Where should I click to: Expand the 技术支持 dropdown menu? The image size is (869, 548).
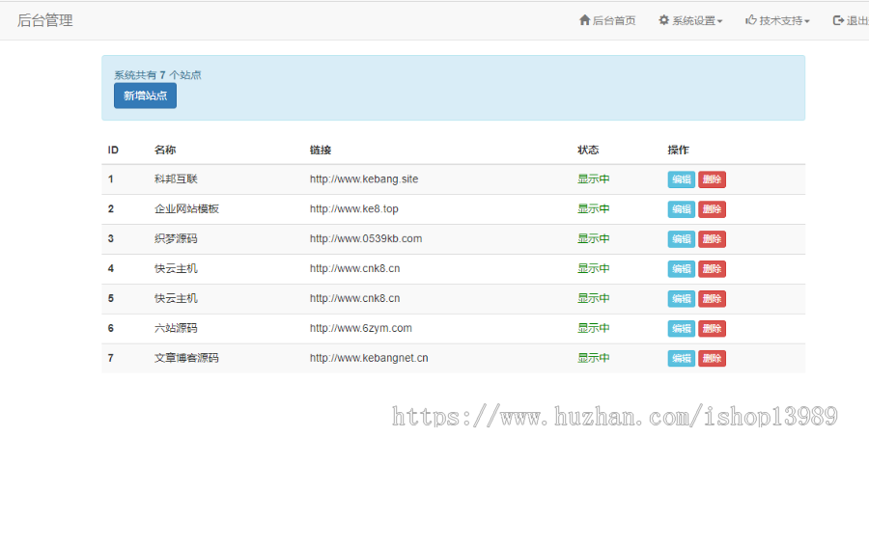(x=777, y=20)
